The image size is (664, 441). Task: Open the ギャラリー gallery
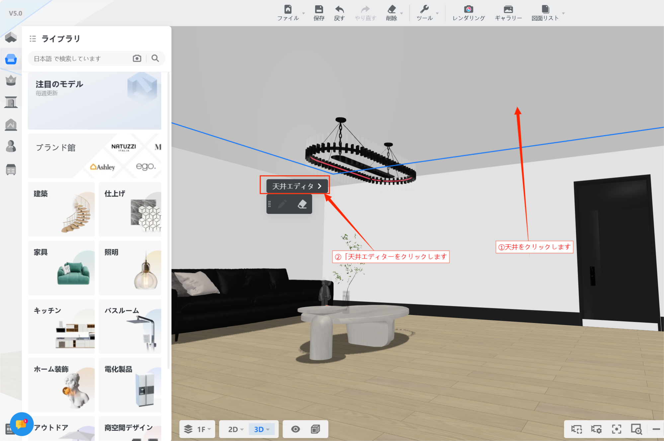(x=508, y=13)
